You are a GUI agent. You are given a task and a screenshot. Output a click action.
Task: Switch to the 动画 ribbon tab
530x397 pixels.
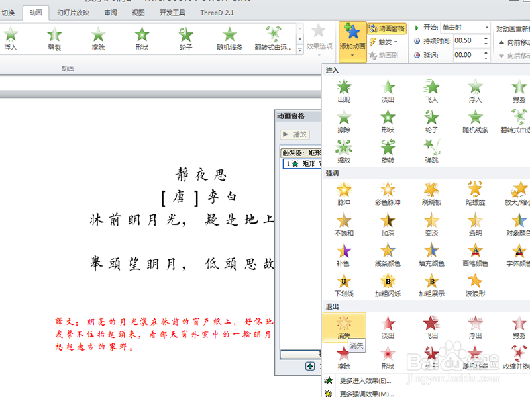pyautogui.click(x=36, y=13)
